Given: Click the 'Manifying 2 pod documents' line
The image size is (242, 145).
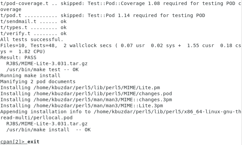Looking at the screenshot, I should [x=38, y=82].
